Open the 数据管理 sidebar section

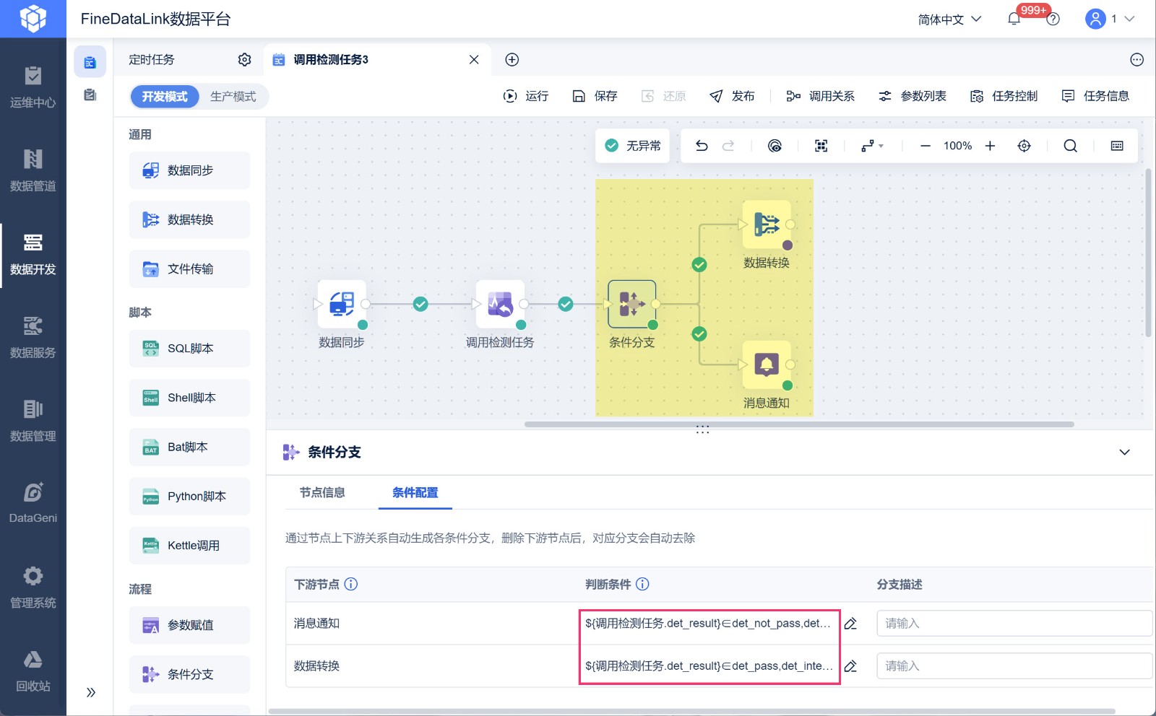33,421
